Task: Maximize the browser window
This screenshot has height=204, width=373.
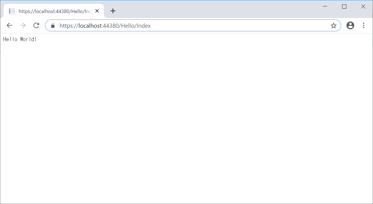Action: tap(344, 6)
